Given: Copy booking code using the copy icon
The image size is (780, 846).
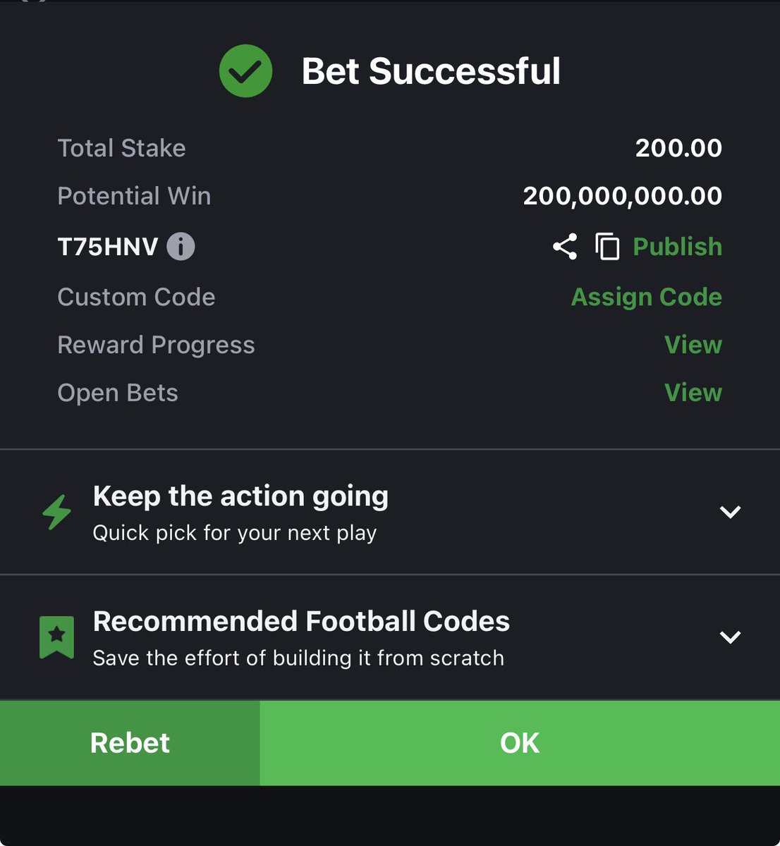Looking at the screenshot, I should coord(607,247).
